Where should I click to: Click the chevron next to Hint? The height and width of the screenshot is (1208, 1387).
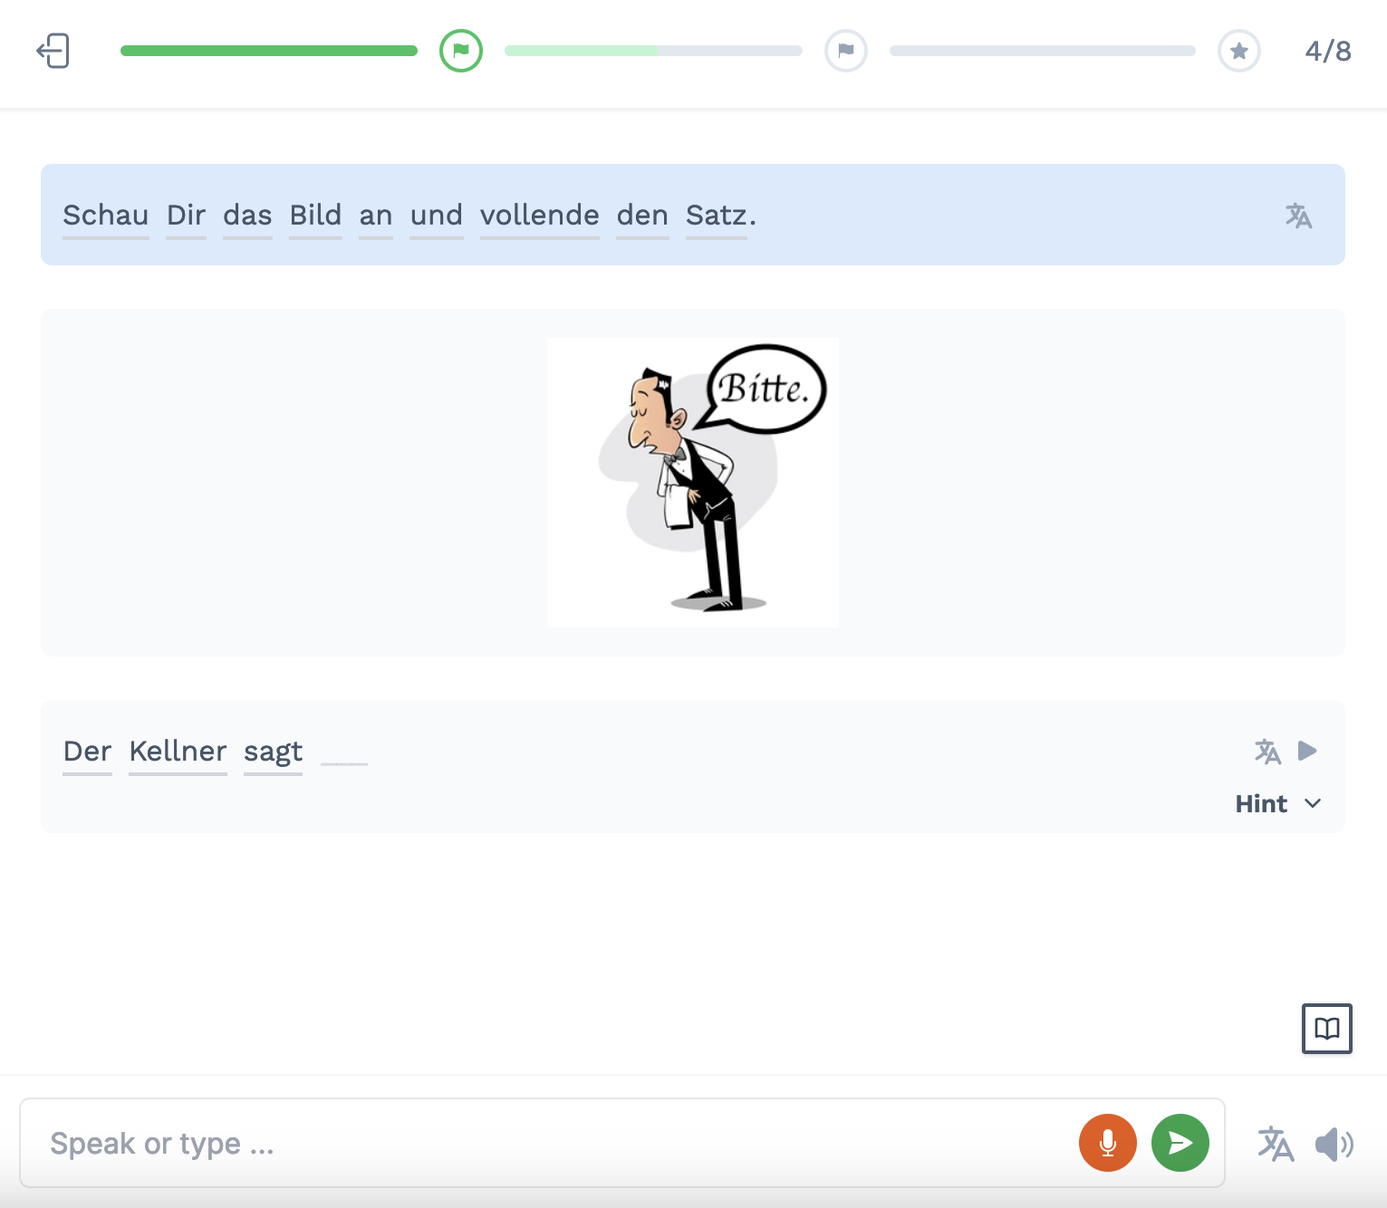pyautogui.click(x=1313, y=803)
